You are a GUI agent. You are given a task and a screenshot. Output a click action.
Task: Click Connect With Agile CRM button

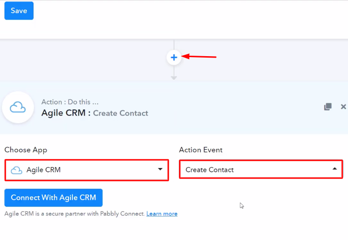[54, 198]
